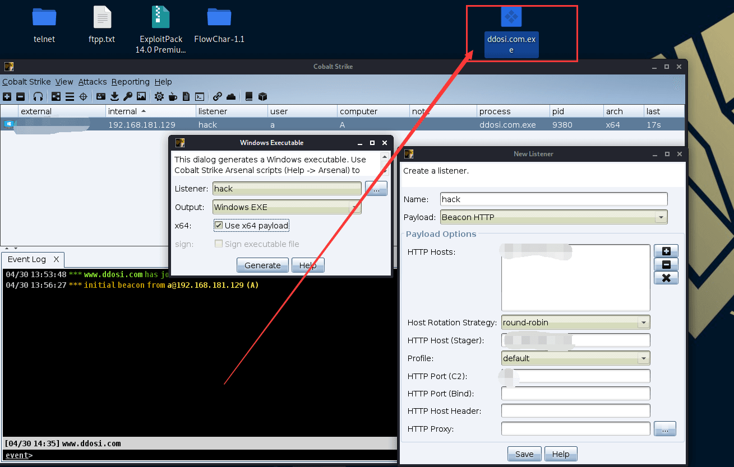Open downloaded files arrow icon
Screen dimensions: 734x467
pyautogui.click(x=114, y=96)
